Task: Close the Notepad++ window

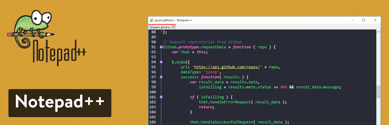Action: [375, 20]
